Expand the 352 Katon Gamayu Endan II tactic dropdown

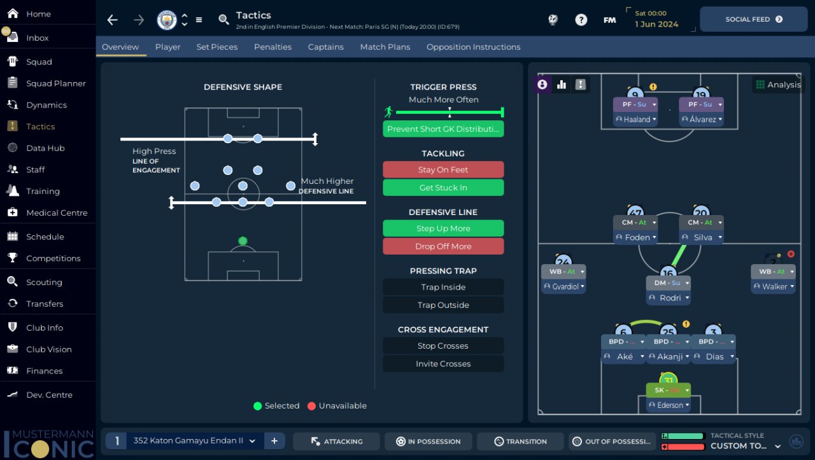click(x=252, y=441)
